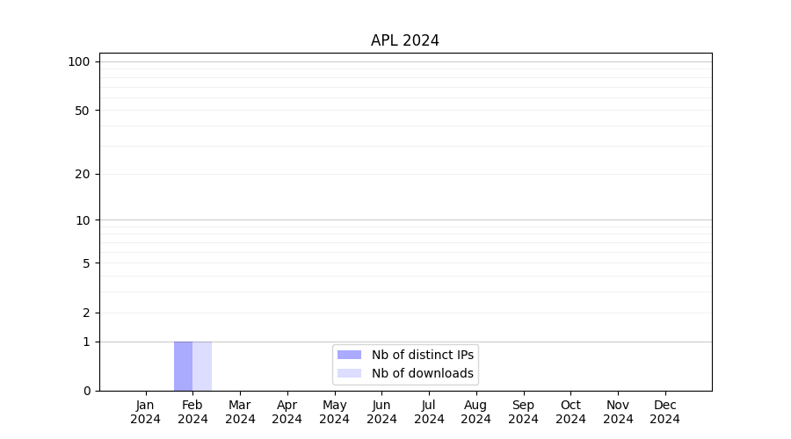791x439 pixels.
Task: Select the Nb of distinct IPs legend swatch
Action: point(349,355)
